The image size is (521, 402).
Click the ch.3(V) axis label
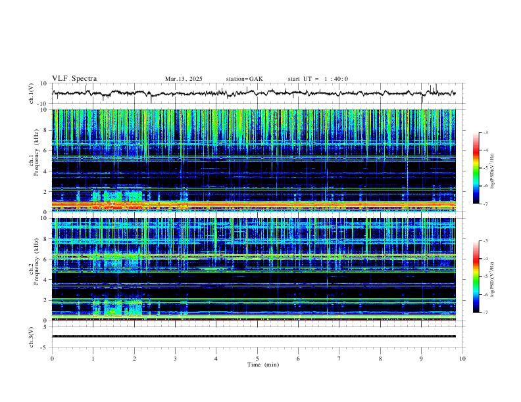(32, 337)
